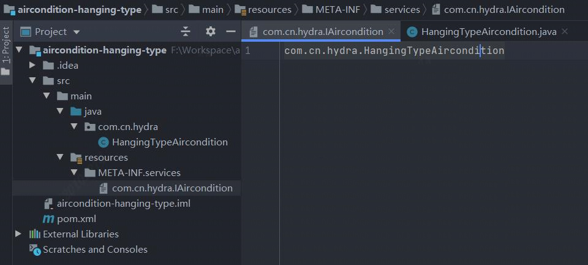Click the collapse all icon in Project panel
The image size is (588, 265).
click(x=186, y=31)
